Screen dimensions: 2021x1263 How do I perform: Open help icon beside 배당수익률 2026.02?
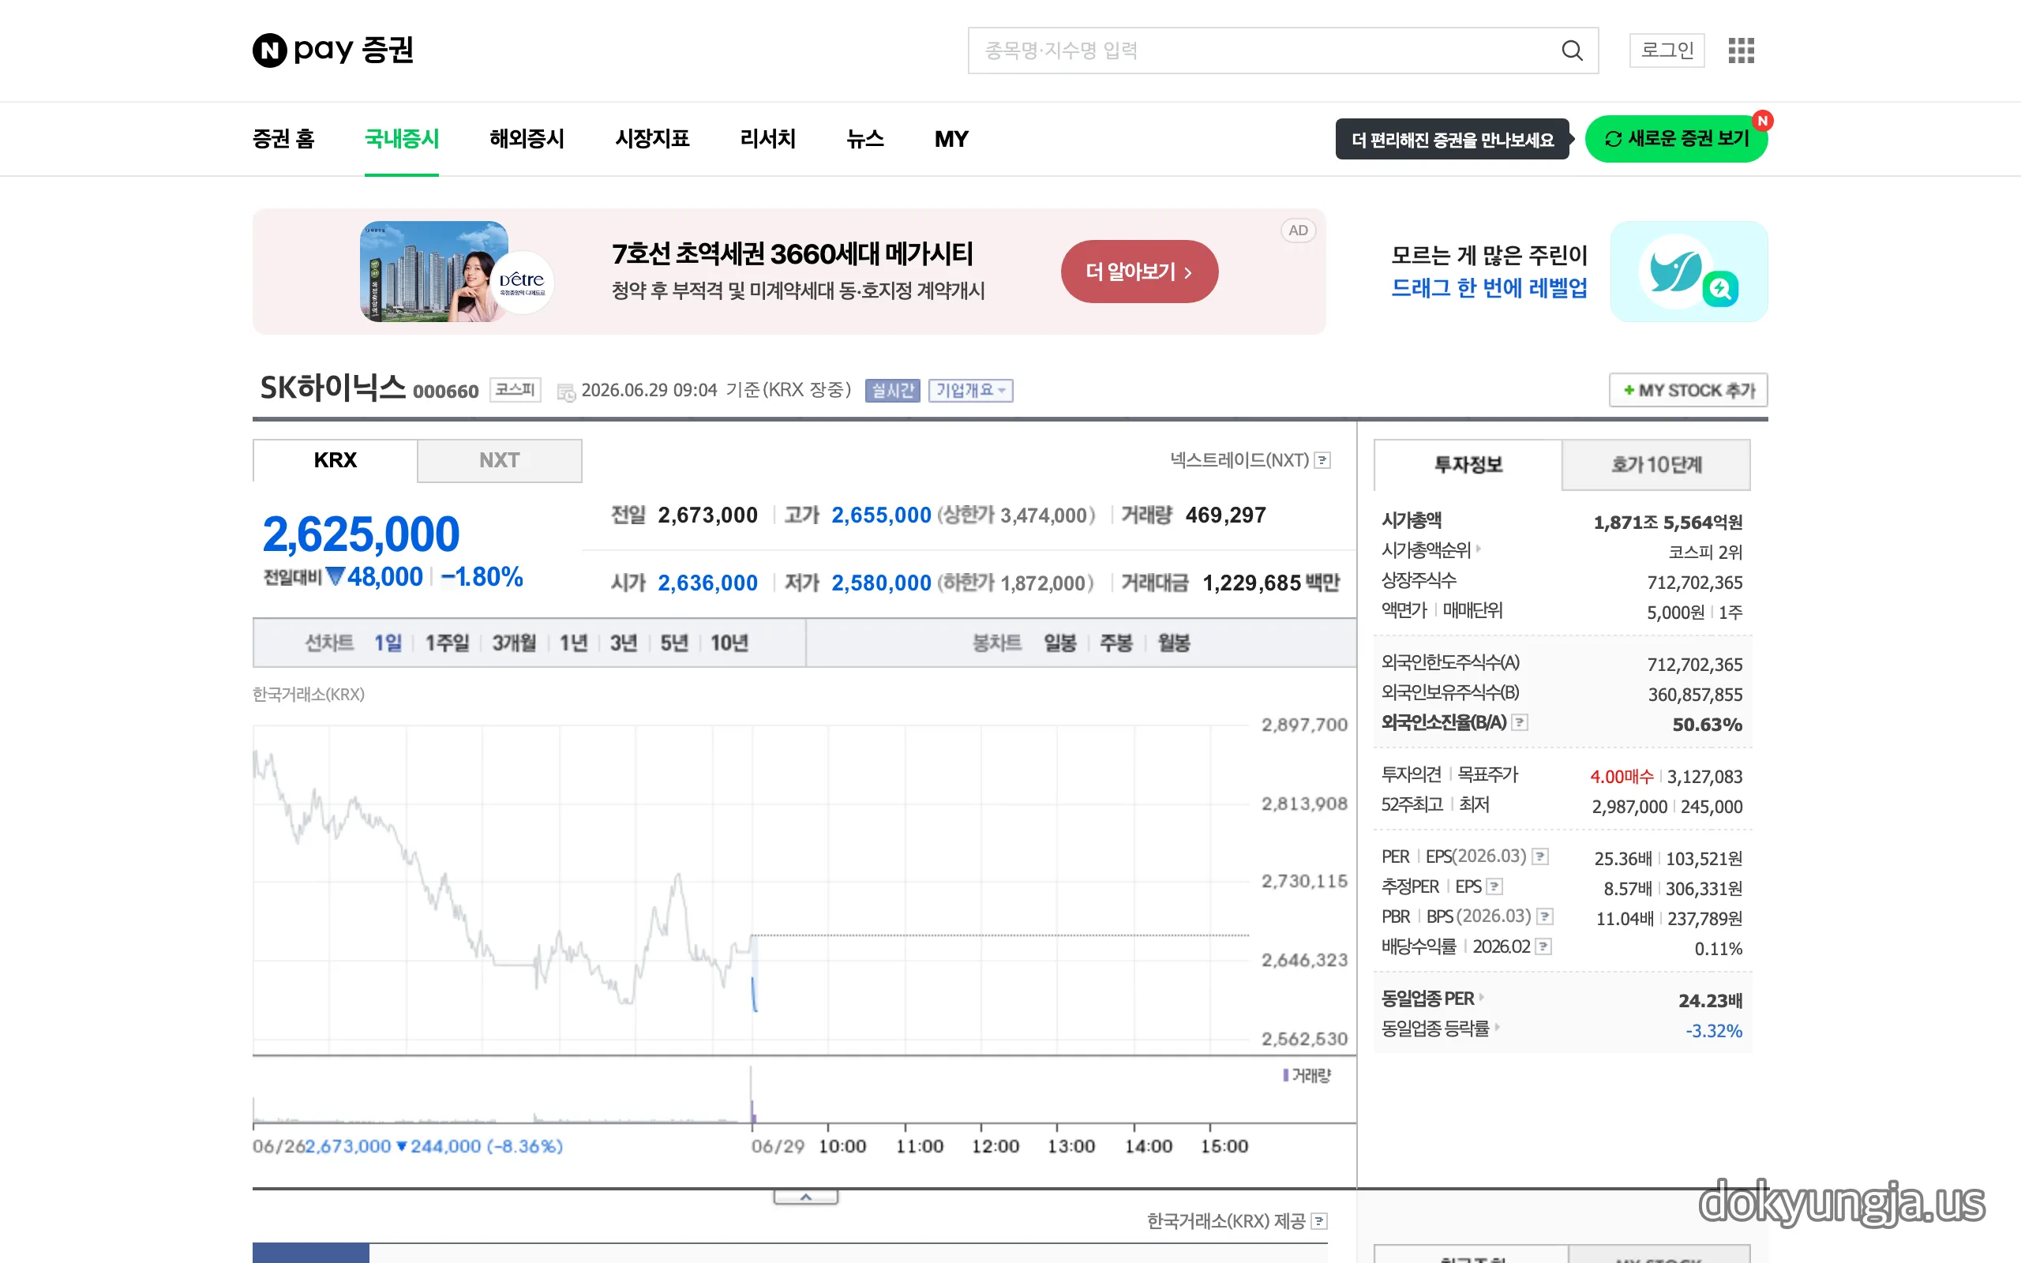click(x=1544, y=946)
